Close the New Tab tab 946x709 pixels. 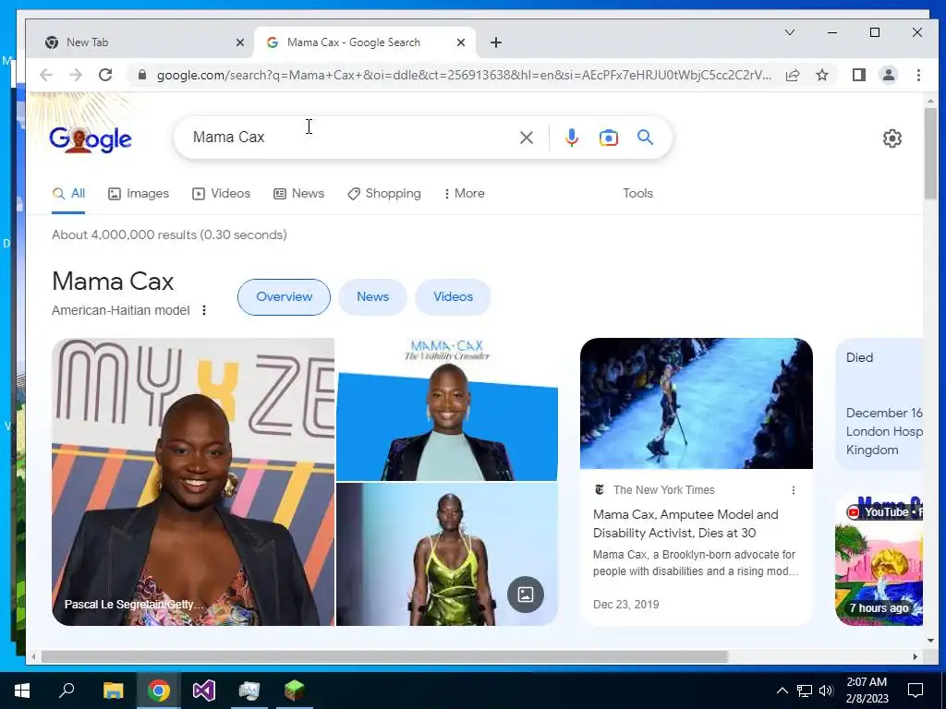(239, 42)
